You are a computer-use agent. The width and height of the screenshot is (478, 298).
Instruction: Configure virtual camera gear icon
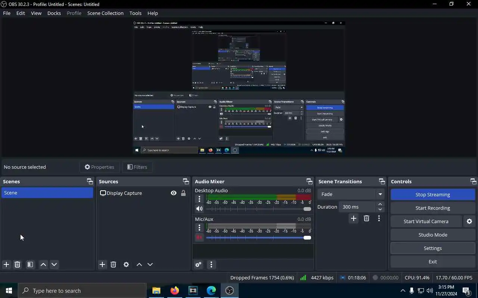click(469, 221)
